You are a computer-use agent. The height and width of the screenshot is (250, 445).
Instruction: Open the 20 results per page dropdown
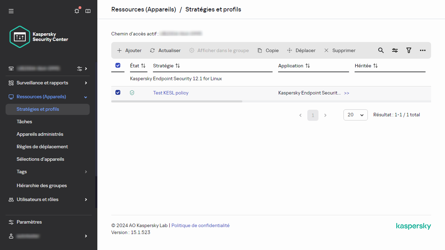pyautogui.click(x=356, y=115)
